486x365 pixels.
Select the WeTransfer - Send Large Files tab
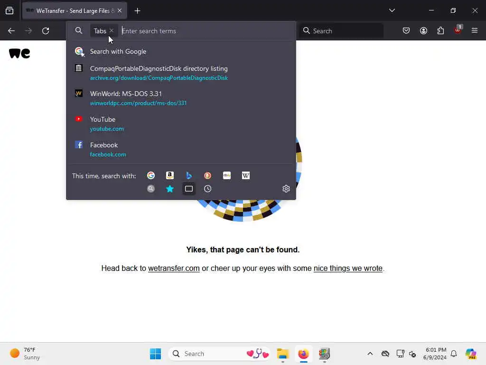[75, 10]
